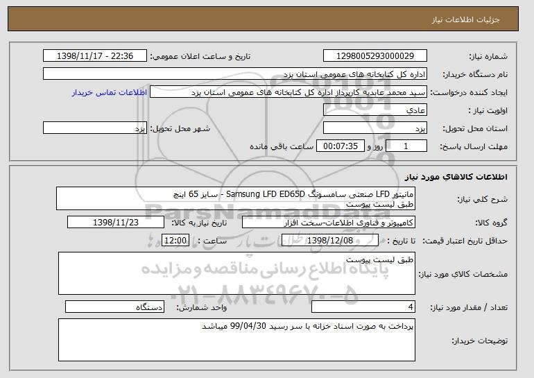Click the ساعت باقی مانده text
The height and width of the screenshot is (378, 534).
[x=282, y=146]
